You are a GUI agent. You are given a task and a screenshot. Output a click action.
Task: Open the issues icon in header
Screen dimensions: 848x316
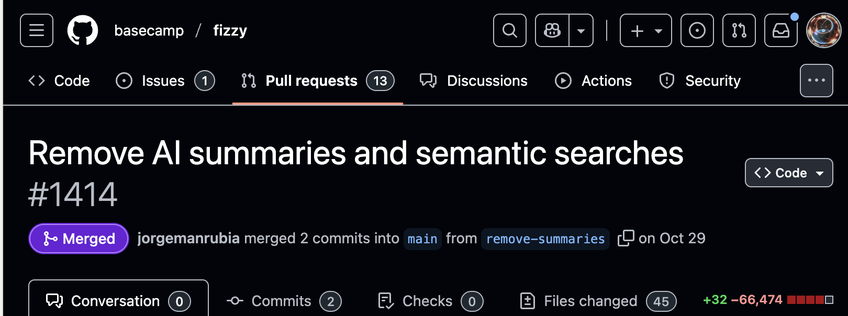pos(697,30)
